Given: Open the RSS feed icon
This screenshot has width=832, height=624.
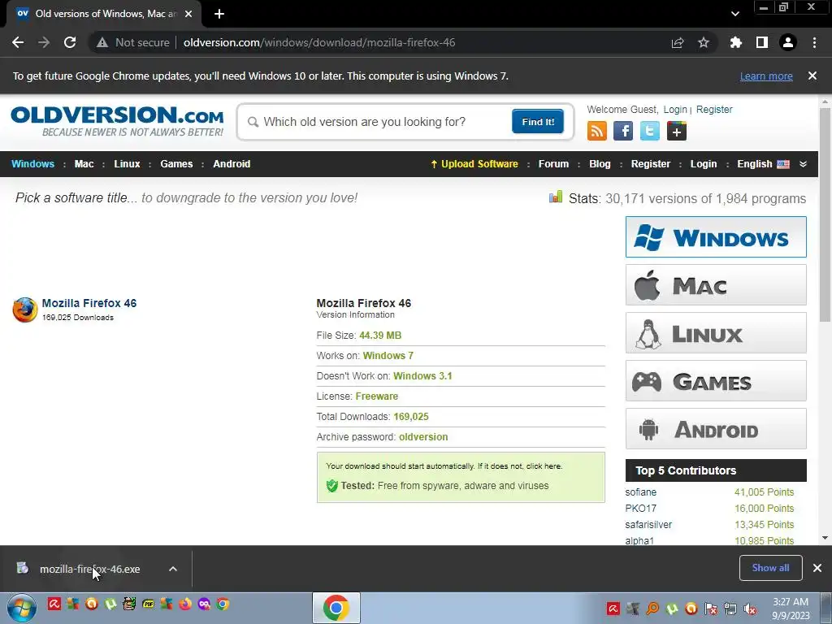Looking at the screenshot, I should point(597,131).
